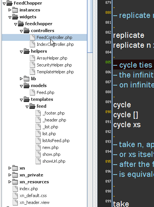Expand the xn_private folder
154x207 pixels.
[10, 175]
